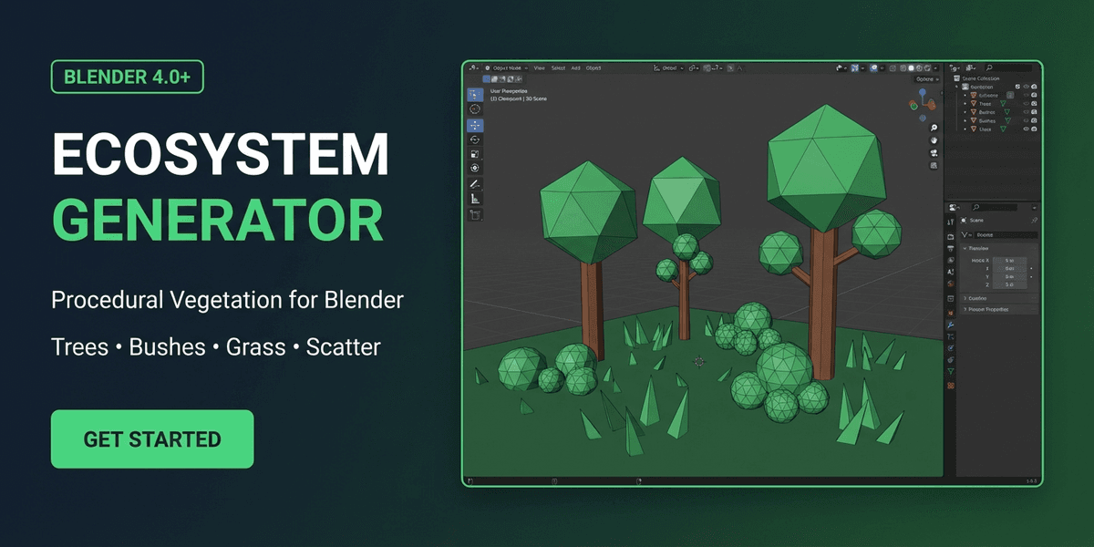Click the GET STARTED button
The height and width of the screenshot is (547, 1094).
(x=151, y=439)
